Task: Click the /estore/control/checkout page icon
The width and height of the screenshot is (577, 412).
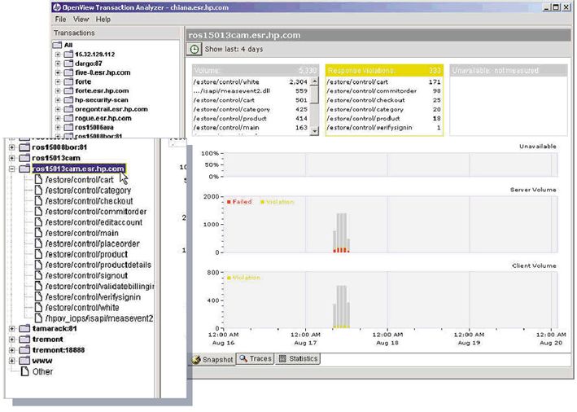Action: click(x=38, y=200)
